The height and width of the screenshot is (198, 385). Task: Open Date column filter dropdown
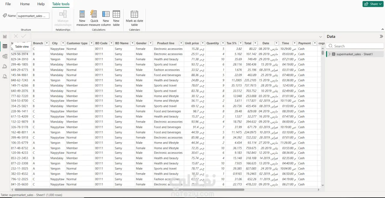click(x=276, y=43)
